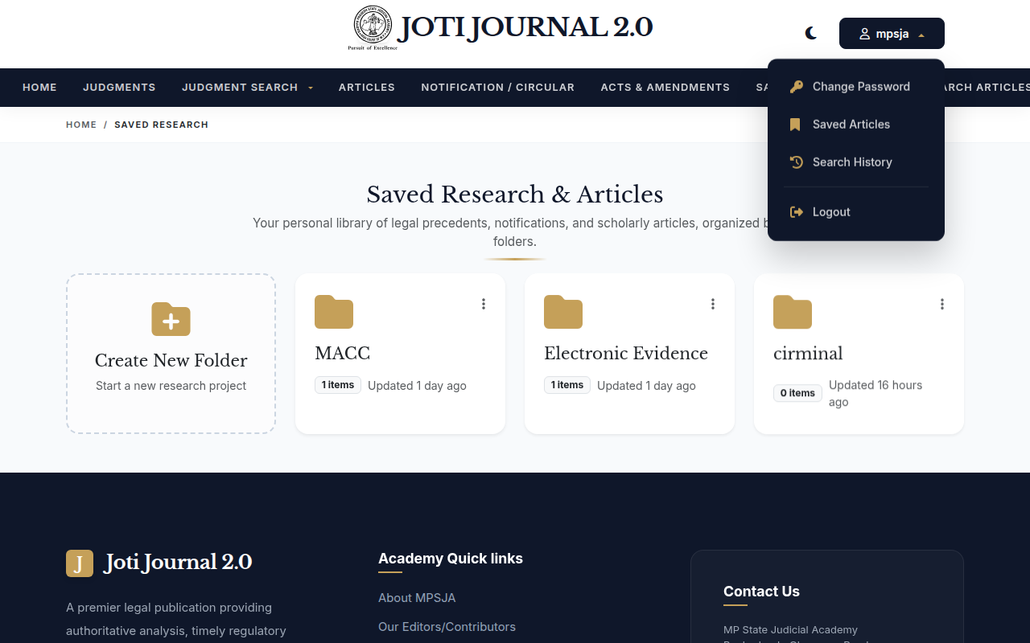Click 'Updated 1 day ago' on MACC card
1030x643 pixels.
[x=417, y=386]
